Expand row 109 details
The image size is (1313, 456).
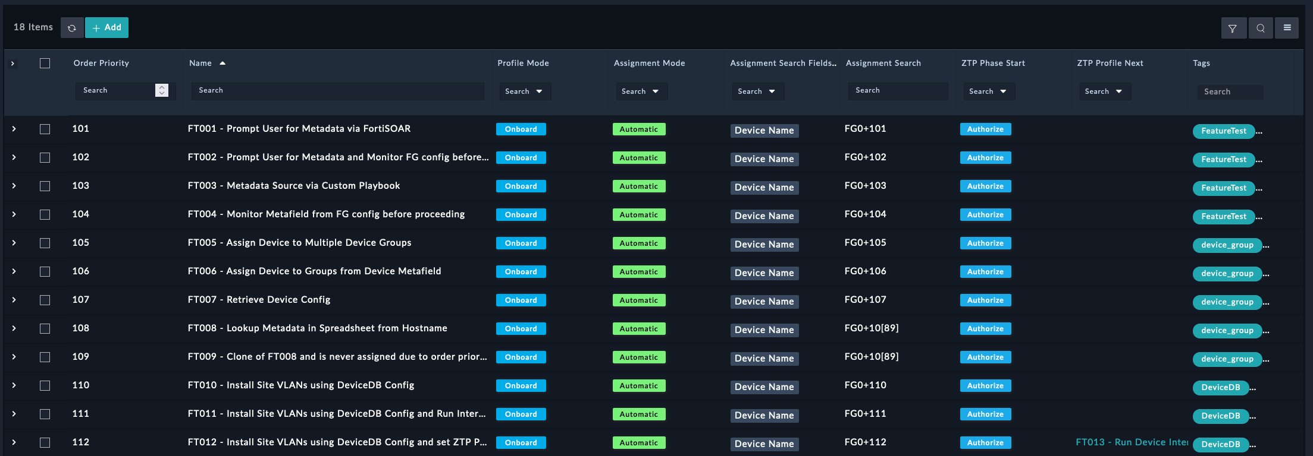[14, 357]
